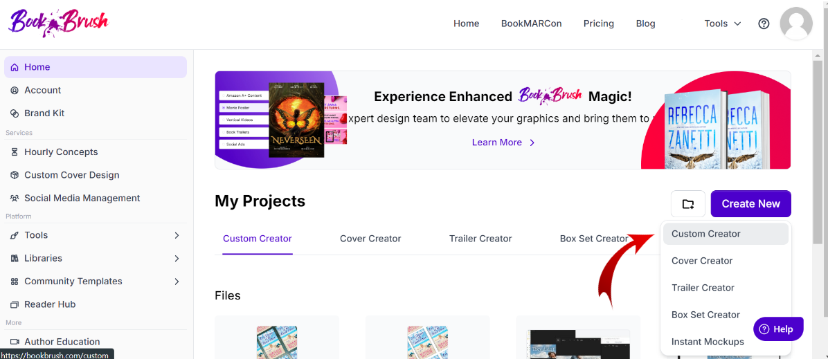Expand the Tools chevron in sidebar
828x359 pixels.
tap(177, 235)
